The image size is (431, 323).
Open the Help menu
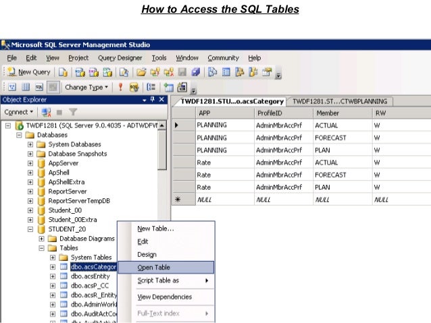[255, 58]
